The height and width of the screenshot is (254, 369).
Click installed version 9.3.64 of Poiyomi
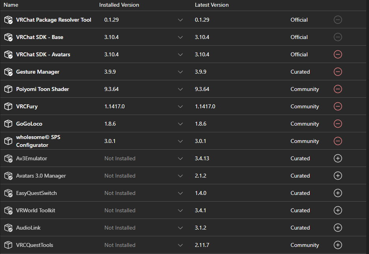111,89
